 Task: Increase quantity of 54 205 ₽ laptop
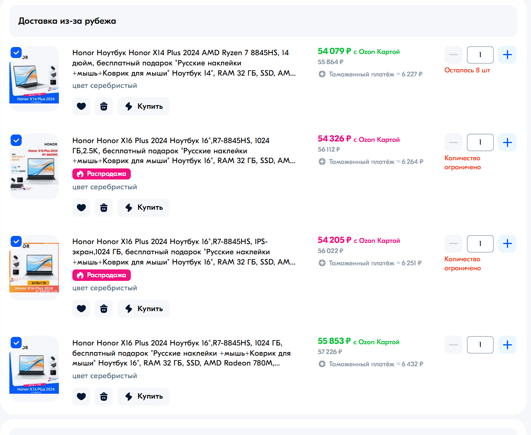(x=507, y=244)
